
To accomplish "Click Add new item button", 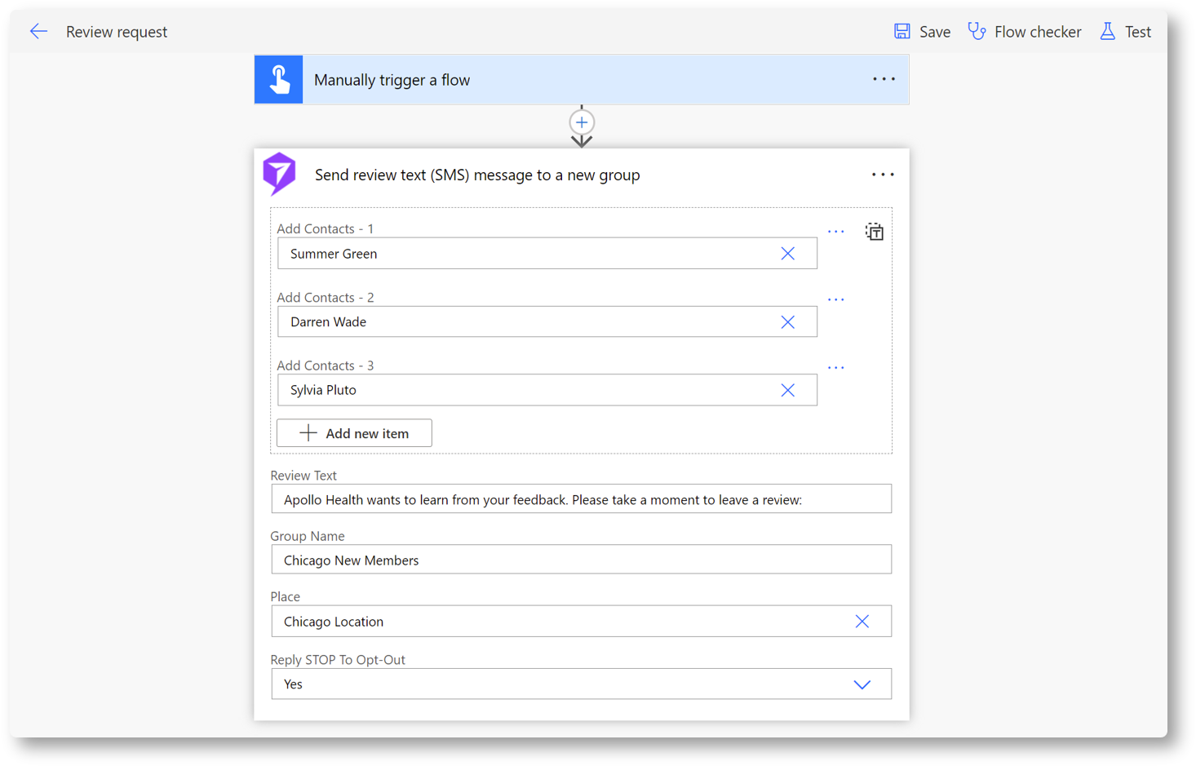I will pyautogui.click(x=354, y=433).
